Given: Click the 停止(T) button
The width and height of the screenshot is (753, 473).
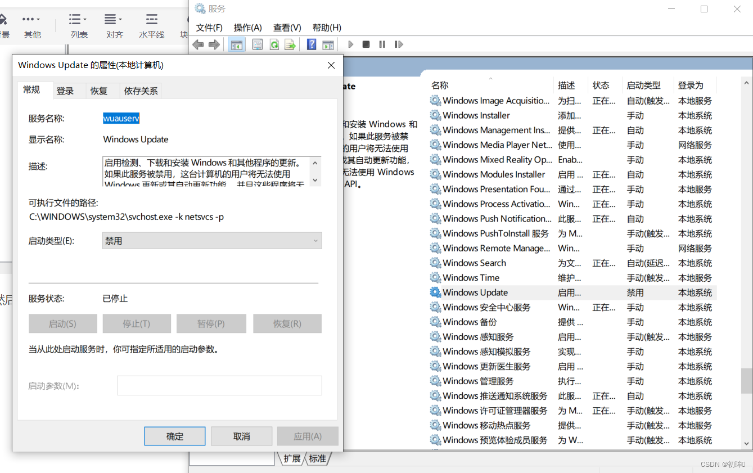Looking at the screenshot, I should (137, 324).
